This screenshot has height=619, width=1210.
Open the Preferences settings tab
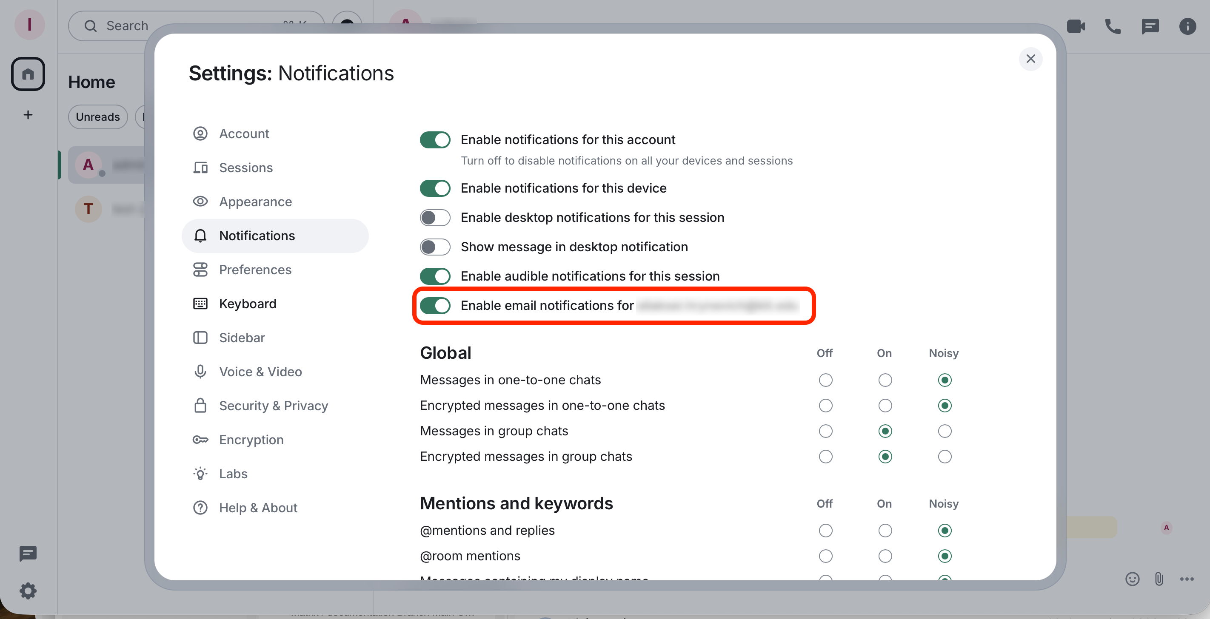(x=275, y=270)
